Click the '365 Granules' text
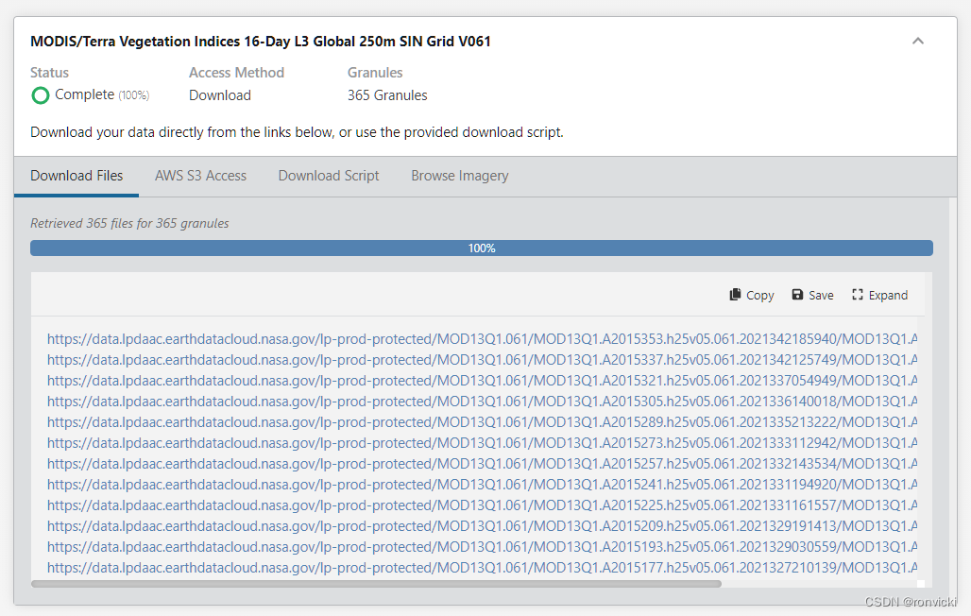Viewport: 971px width, 616px height. 387,95
